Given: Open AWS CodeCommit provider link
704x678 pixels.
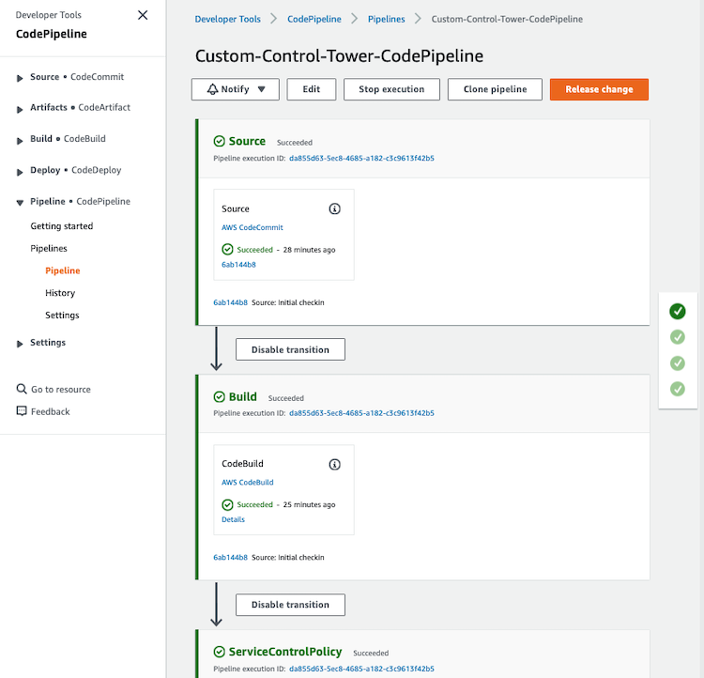Looking at the screenshot, I should coord(253,227).
